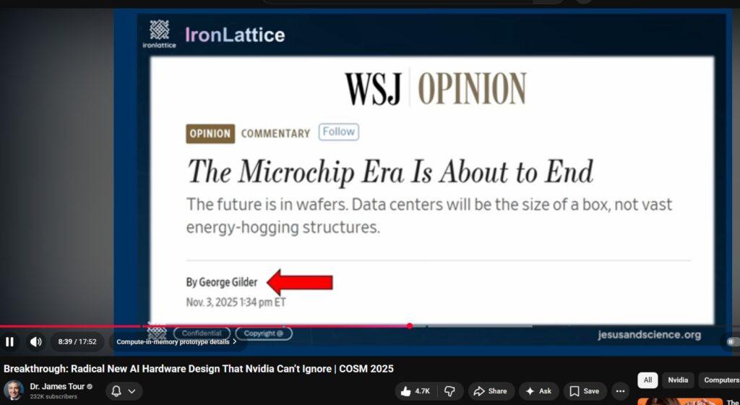Open Dr. James Tour channel name link
This screenshot has width=740, height=405.
56,386
